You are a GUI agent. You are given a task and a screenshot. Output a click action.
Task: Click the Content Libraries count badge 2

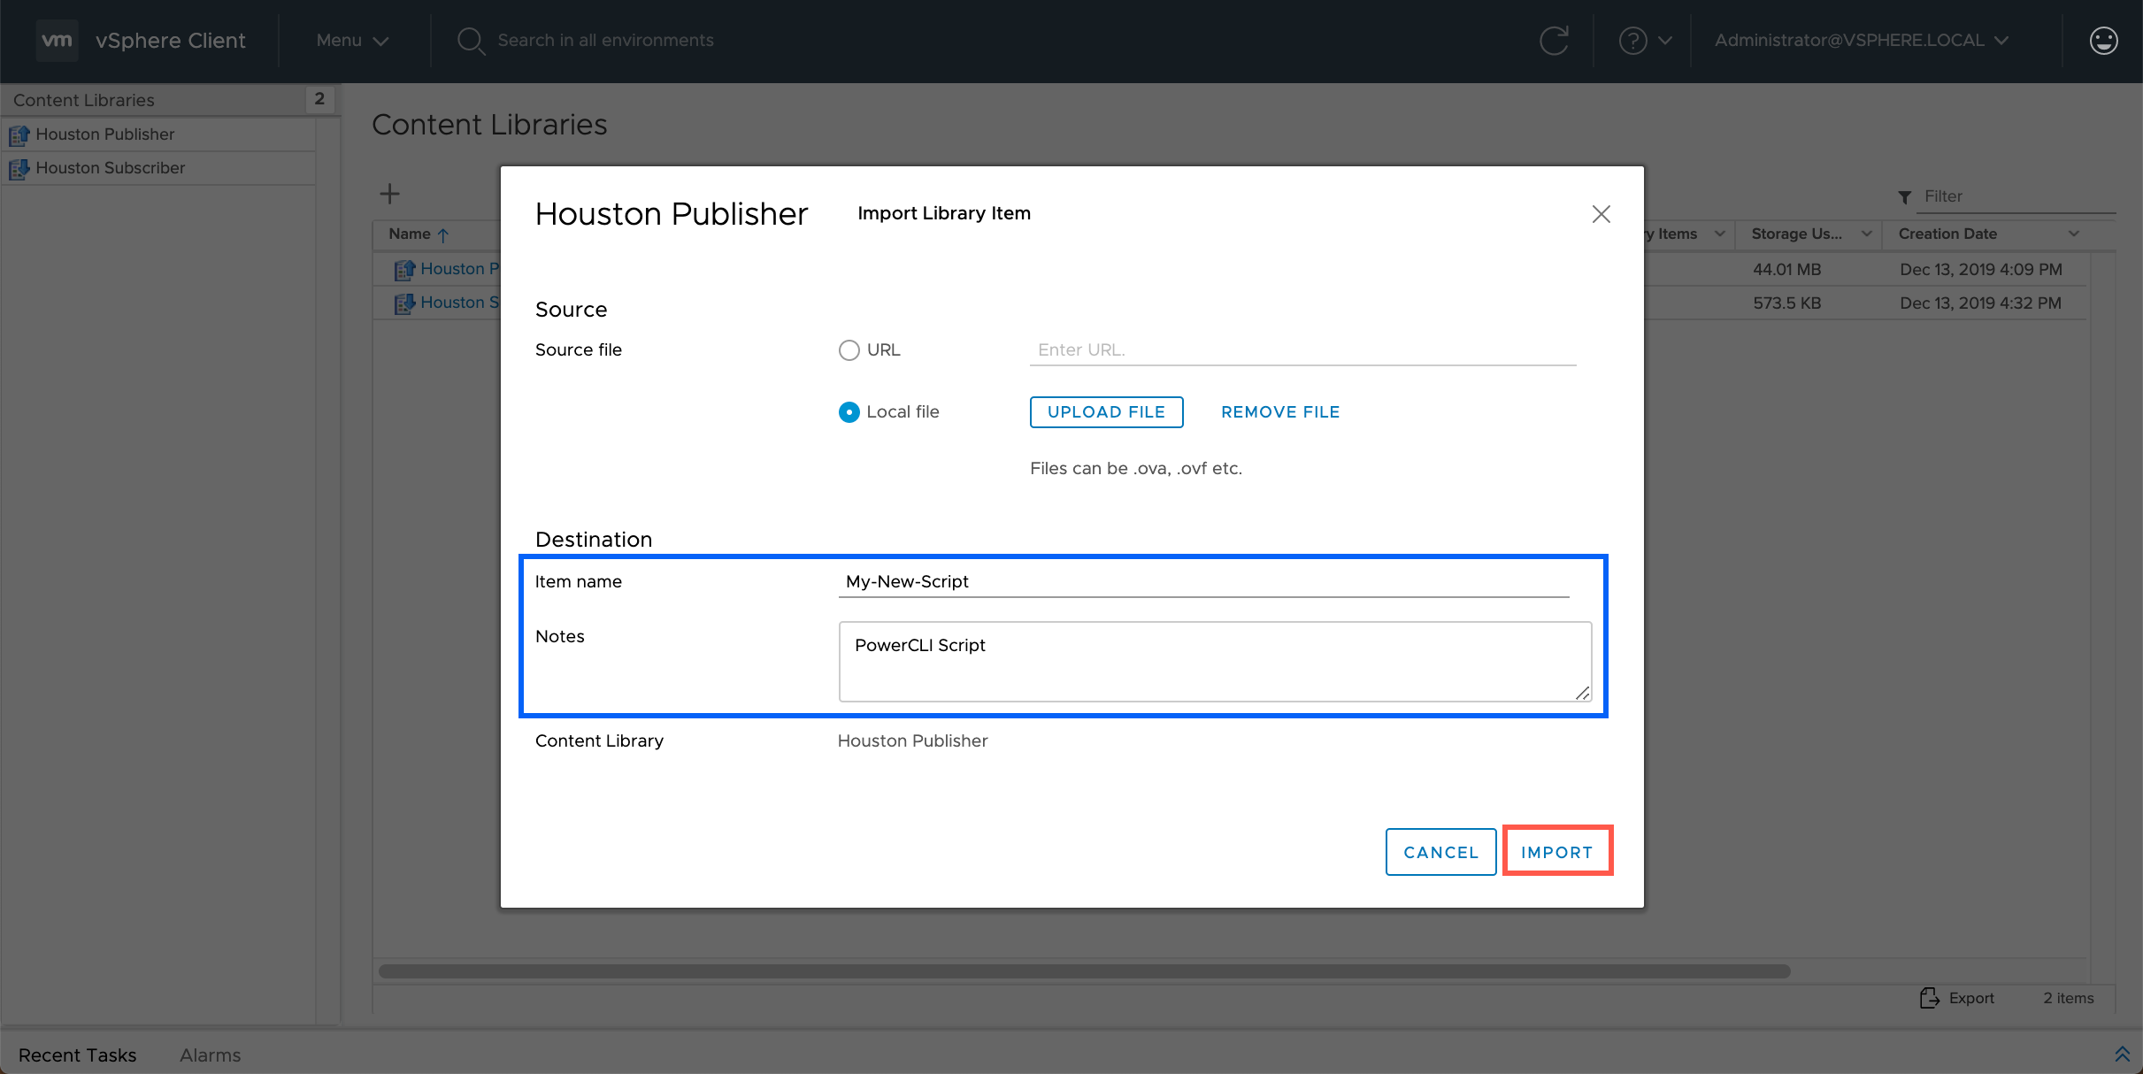click(319, 99)
